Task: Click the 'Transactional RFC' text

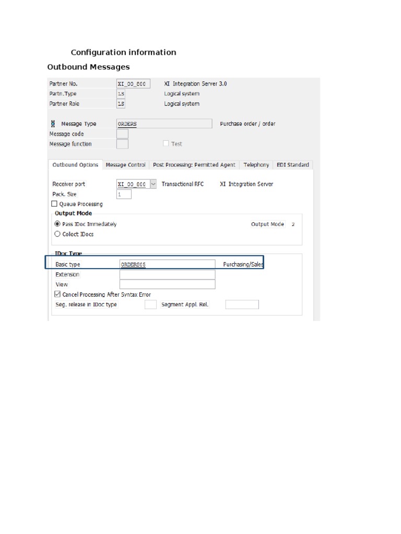Action: click(182, 184)
